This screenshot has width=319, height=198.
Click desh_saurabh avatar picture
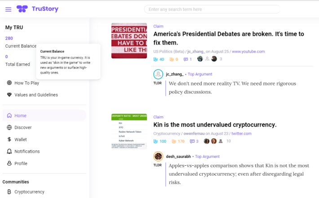point(158,156)
